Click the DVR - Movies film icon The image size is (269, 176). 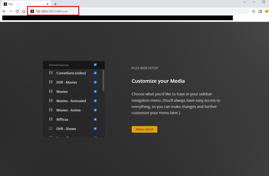tap(51, 82)
